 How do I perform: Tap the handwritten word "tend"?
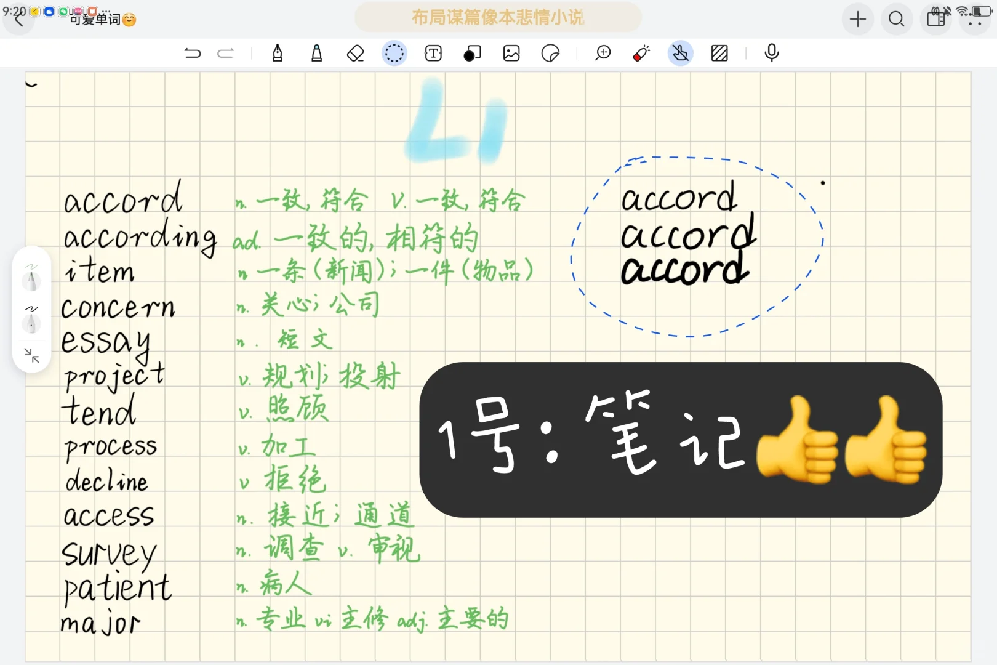point(98,410)
